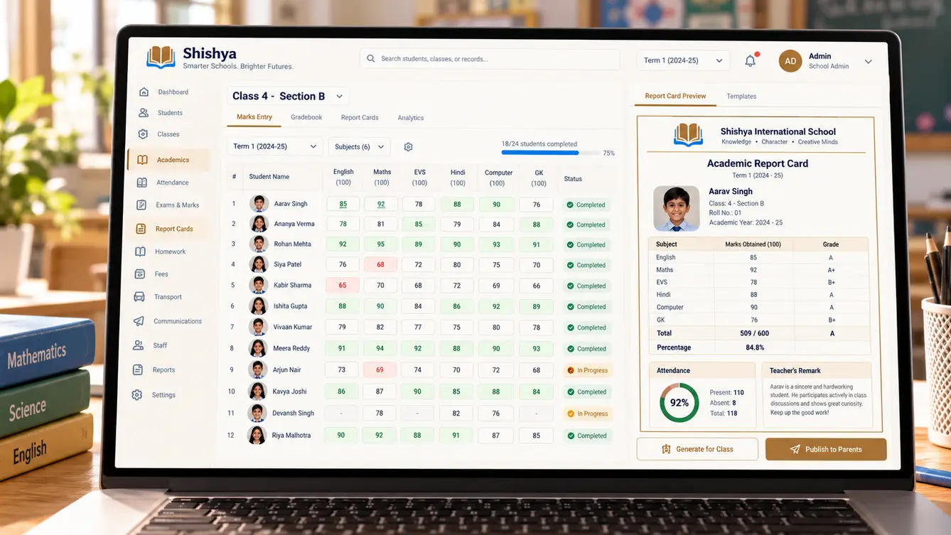Click the Homework icon in sidebar

pyautogui.click(x=140, y=252)
